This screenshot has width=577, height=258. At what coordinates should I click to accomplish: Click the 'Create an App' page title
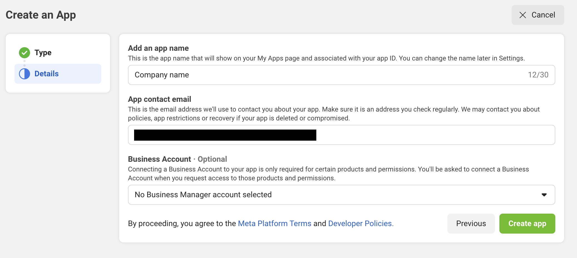(x=41, y=15)
